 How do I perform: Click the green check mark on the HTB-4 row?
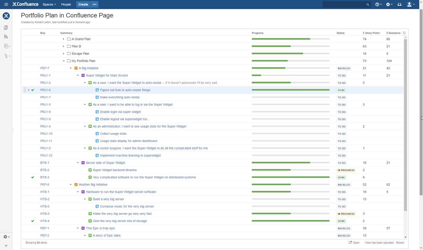pos(33,221)
